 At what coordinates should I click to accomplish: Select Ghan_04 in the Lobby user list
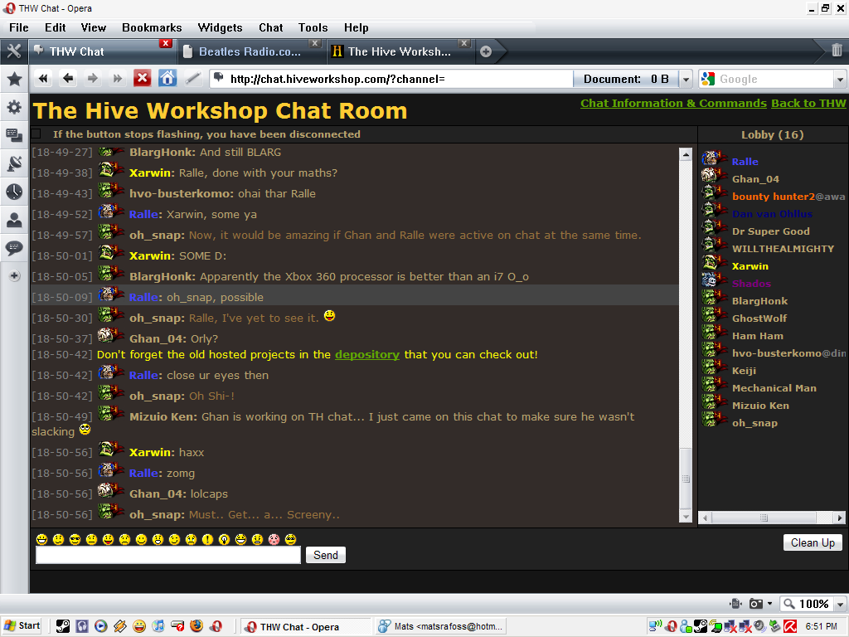click(x=755, y=179)
